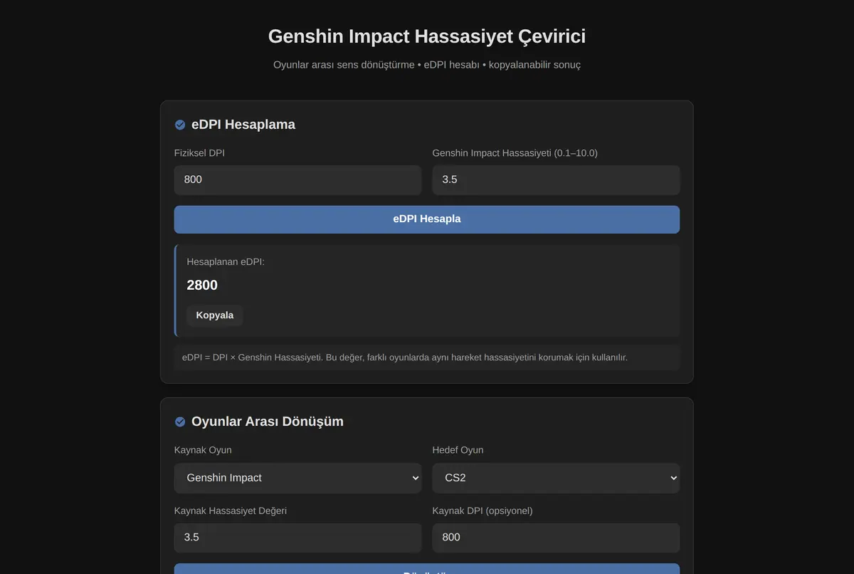Click the eDPI formula explanation note
The height and width of the screenshot is (574, 854).
[x=427, y=358]
